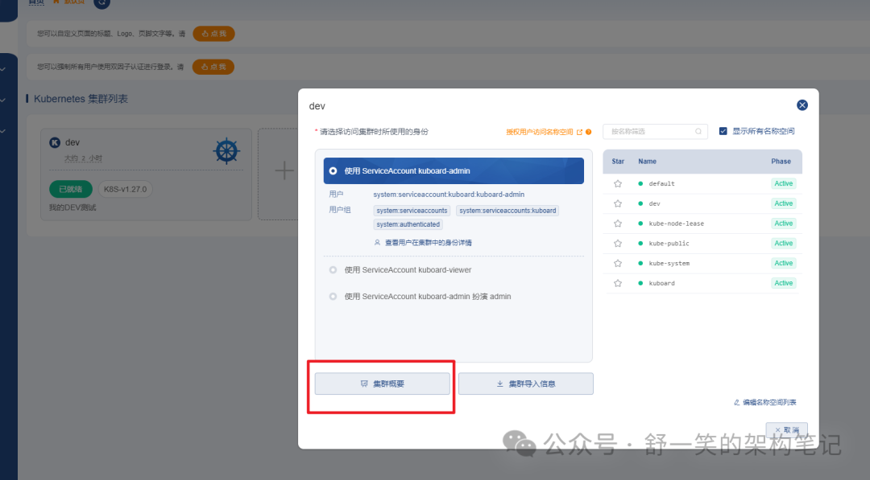Star the kuboard namespace
This screenshot has width=870, height=480.
(x=618, y=284)
